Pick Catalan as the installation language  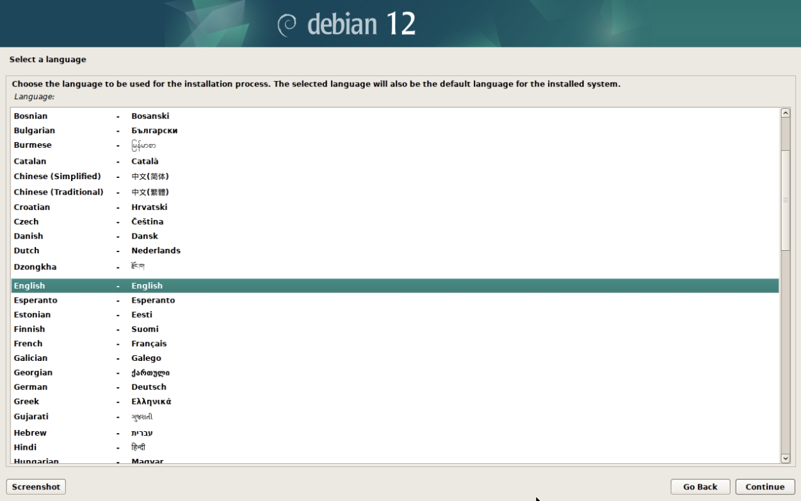[x=395, y=161]
